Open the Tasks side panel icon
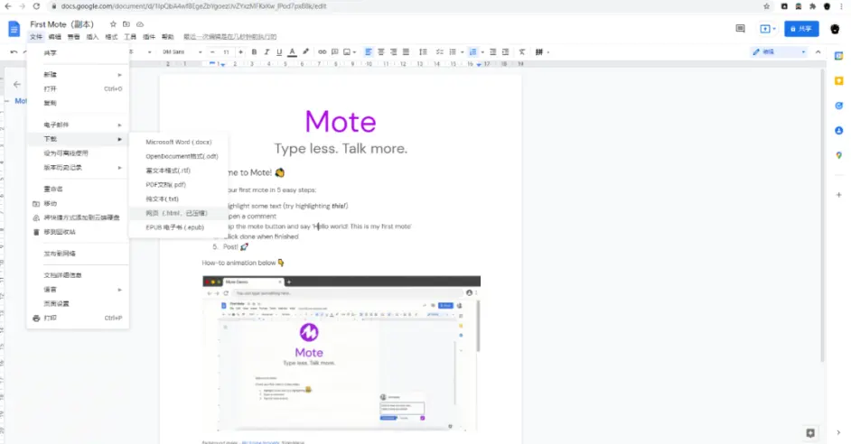Screen dimensions: 851x444 [x=838, y=106]
